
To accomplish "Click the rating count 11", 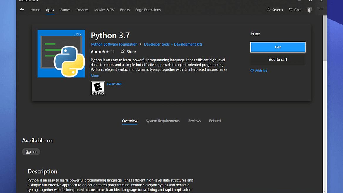I will (112, 52).
